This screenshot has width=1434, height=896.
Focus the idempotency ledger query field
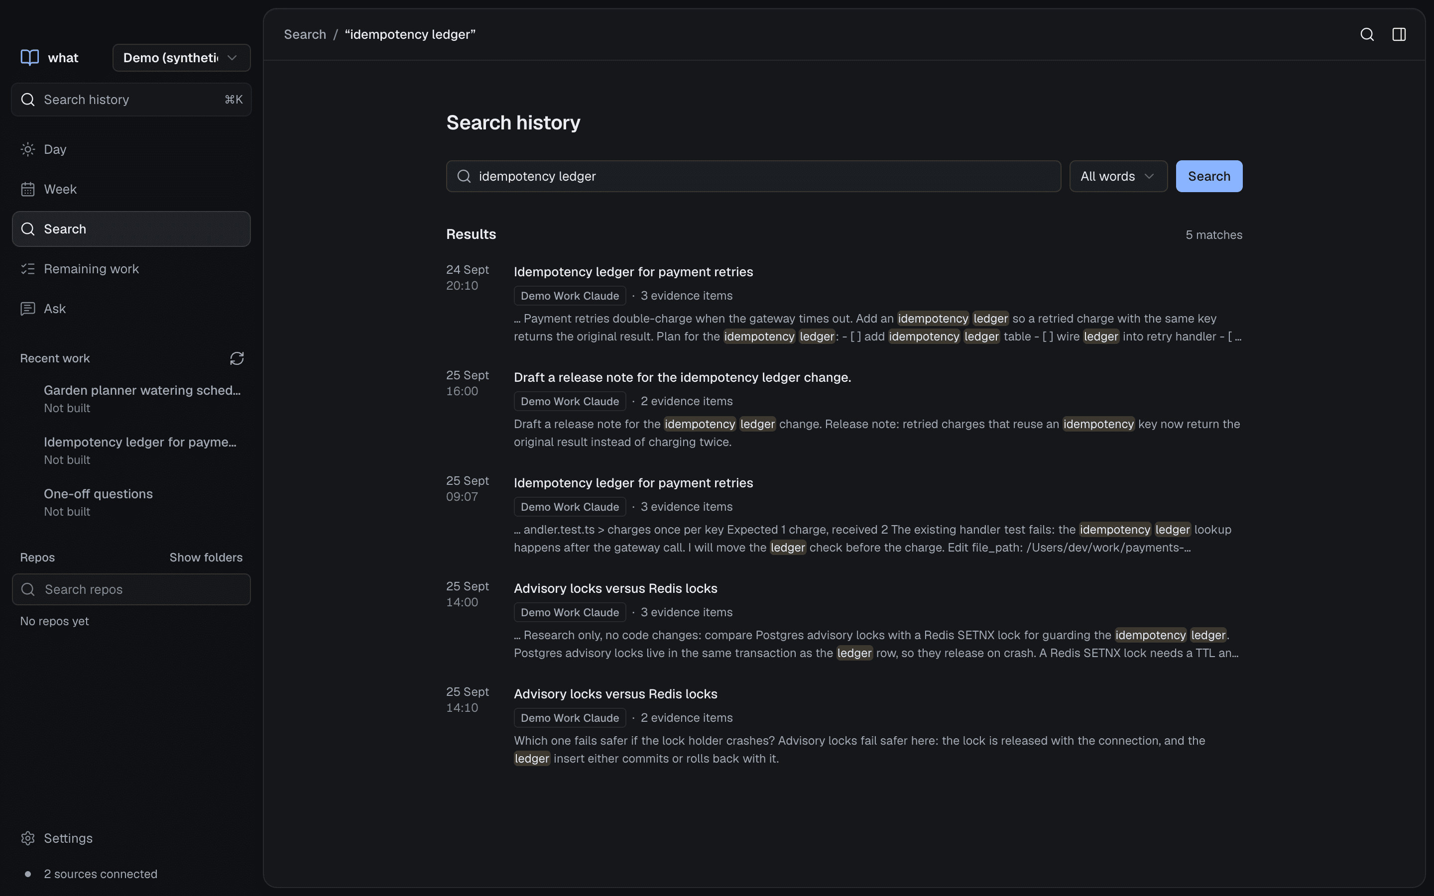pyautogui.click(x=753, y=177)
